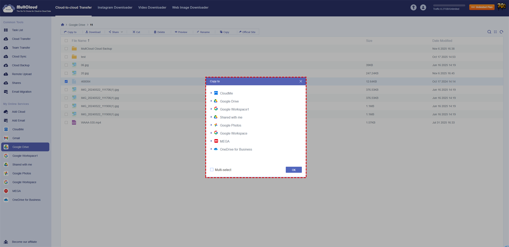Viewport: 509px width, 247px height.
Task: Click the Preview toolbar button
Action: tap(181, 32)
